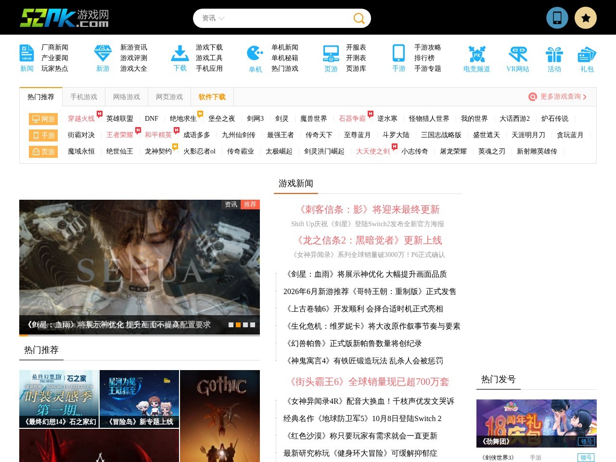The width and height of the screenshot is (616, 462).
Task: Select the orange active slide indicator dot
Action: (x=238, y=325)
